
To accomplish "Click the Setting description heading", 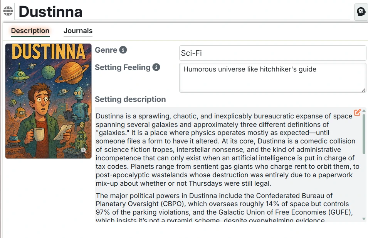I will point(130,99).
